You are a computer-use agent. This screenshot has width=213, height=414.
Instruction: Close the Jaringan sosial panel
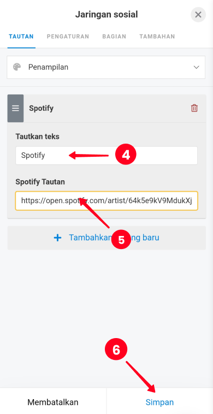(198, 15)
